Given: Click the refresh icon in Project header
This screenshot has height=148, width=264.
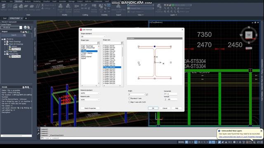Looking at the screenshot, I should click(28, 32).
